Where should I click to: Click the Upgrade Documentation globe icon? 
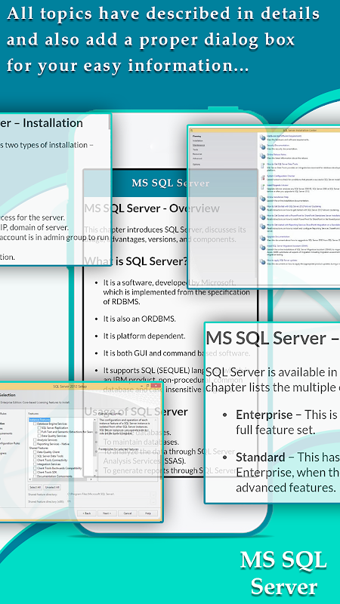pyautogui.click(x=262, y=238)
